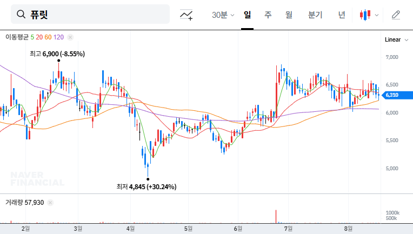Click the candlestick chart type icon

[365, 15]
